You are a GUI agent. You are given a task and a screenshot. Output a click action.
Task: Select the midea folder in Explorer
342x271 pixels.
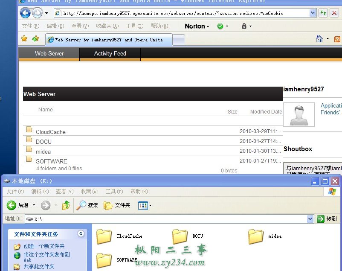tap(265, 236)
